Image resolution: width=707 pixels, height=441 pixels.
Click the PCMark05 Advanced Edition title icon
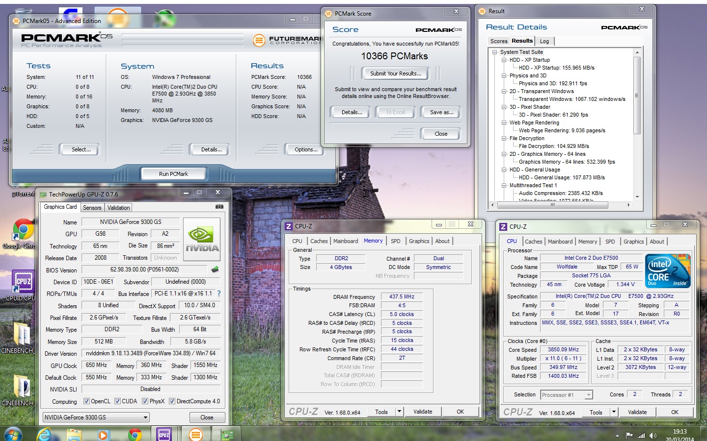[17, 21]
